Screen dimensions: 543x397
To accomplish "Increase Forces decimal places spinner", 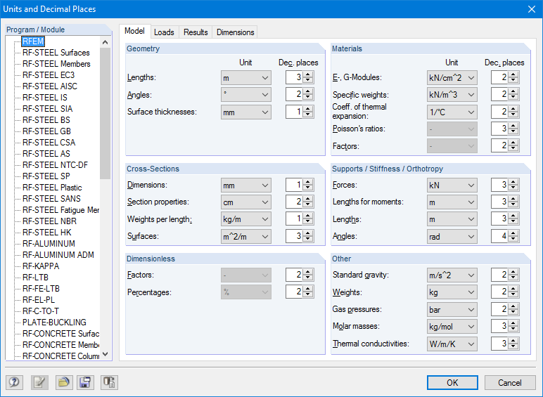I will 513,183.
